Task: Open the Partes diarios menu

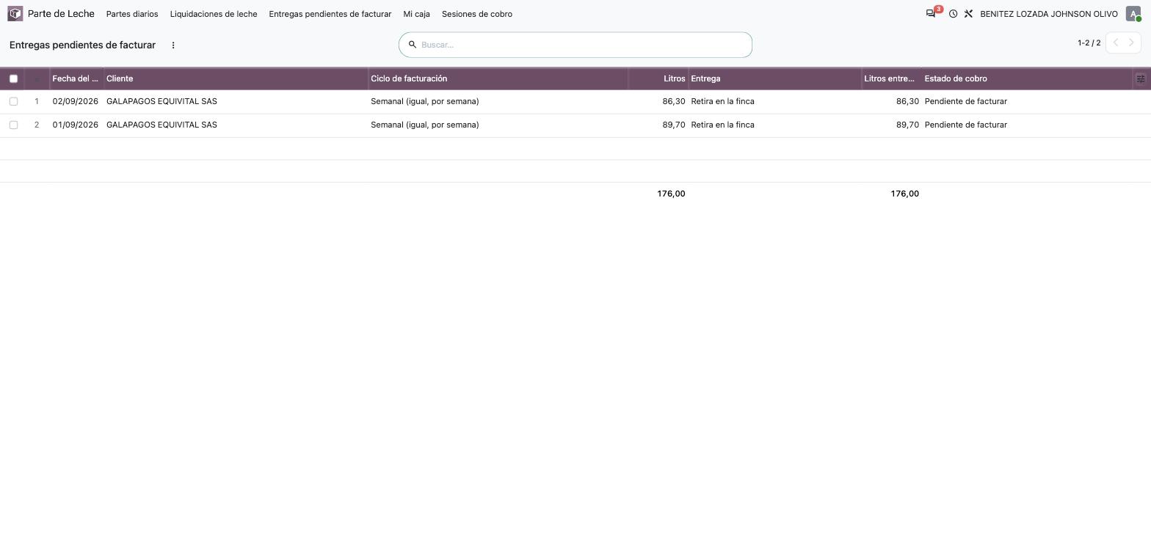Action: pos(132,14)
